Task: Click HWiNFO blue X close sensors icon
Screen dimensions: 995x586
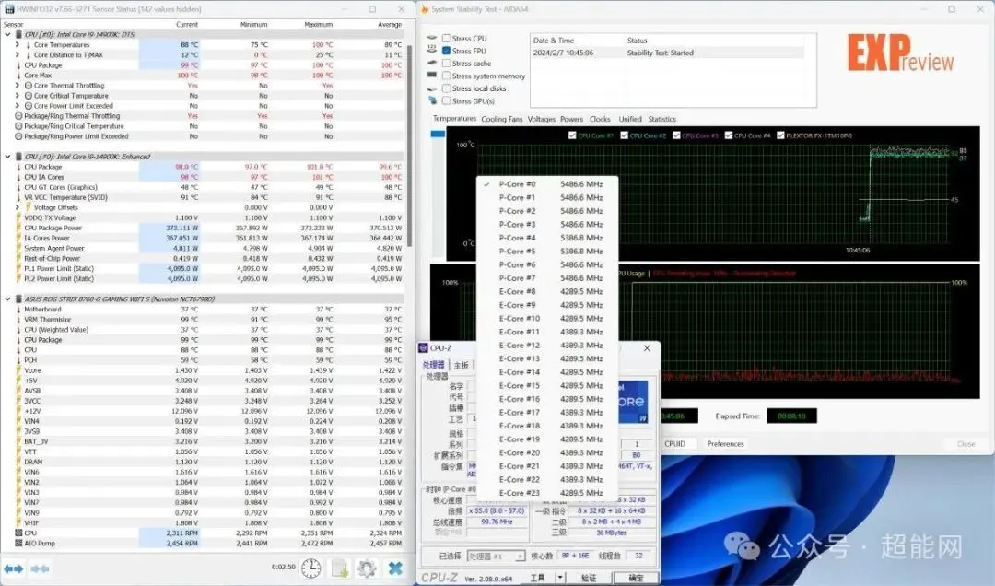Action: pyautogui.click(x=394, y=568)
